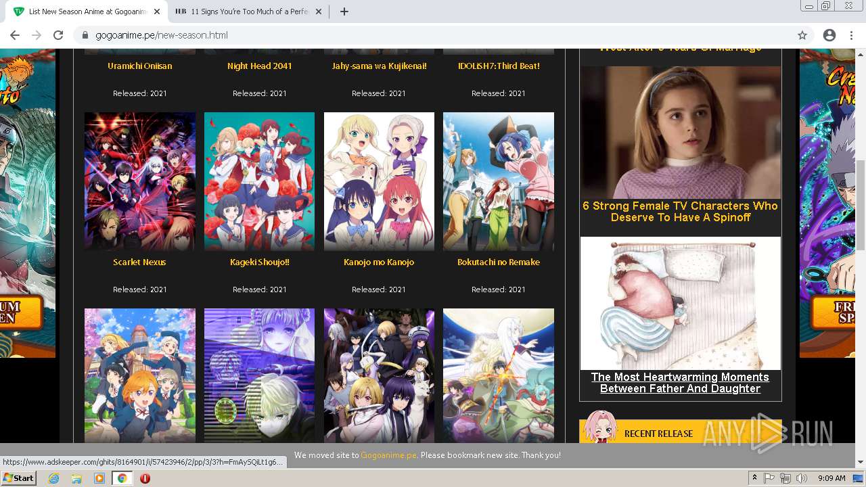Open 6 Strong Female TV Characters ad link

(x=680, y=212)
